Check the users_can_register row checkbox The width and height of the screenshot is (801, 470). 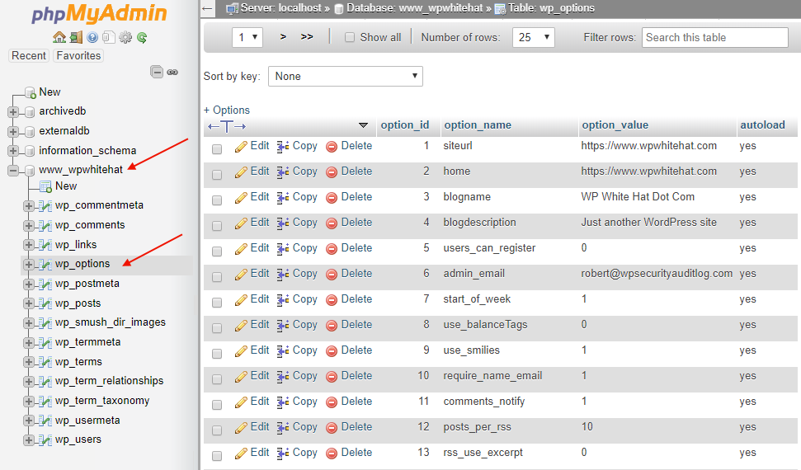(217, 251)
